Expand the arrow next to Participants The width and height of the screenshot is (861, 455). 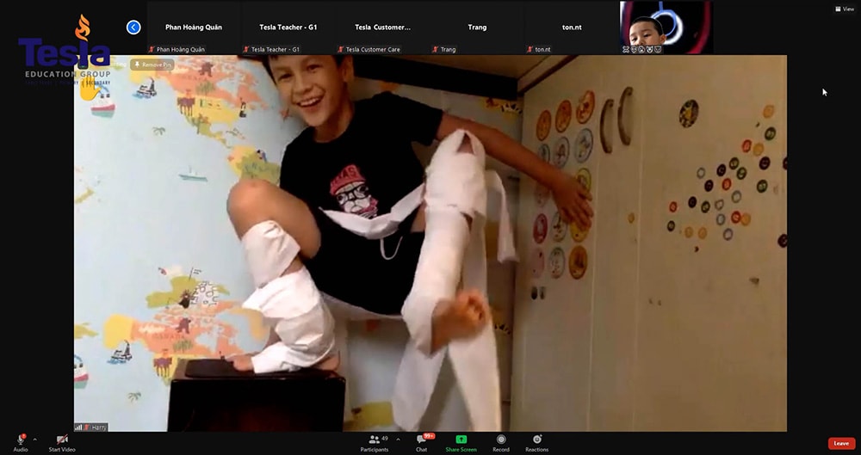398,439
